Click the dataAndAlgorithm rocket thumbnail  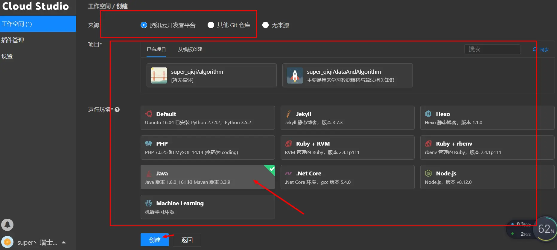coord(295,75)
